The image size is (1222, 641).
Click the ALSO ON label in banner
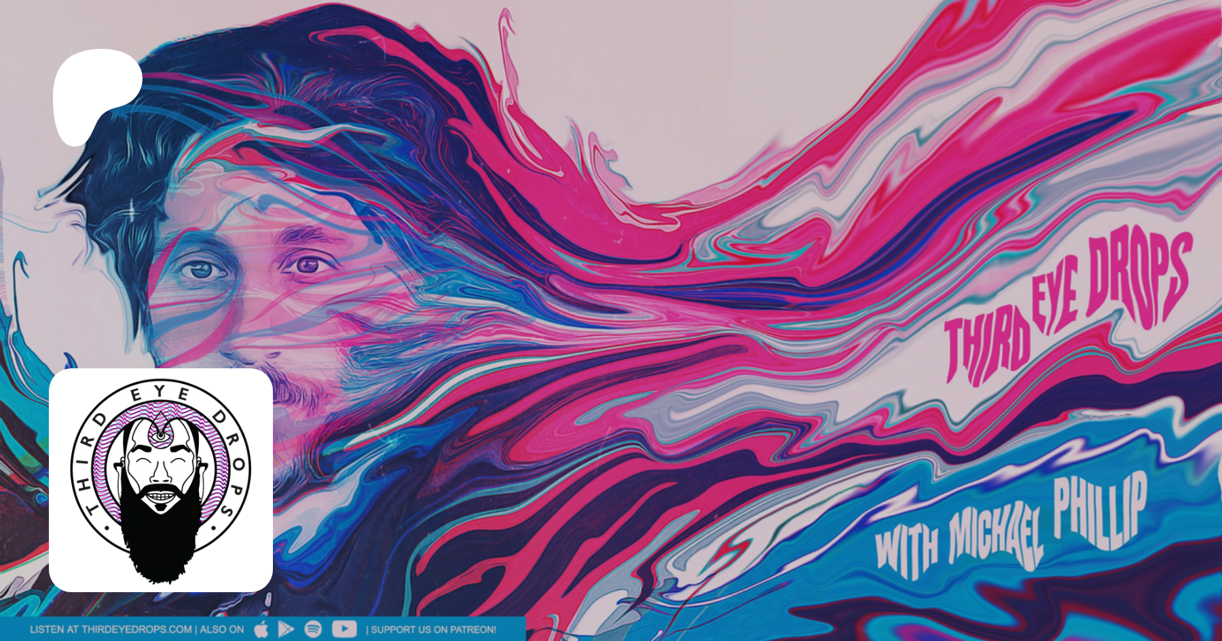[x=221, y=629]
